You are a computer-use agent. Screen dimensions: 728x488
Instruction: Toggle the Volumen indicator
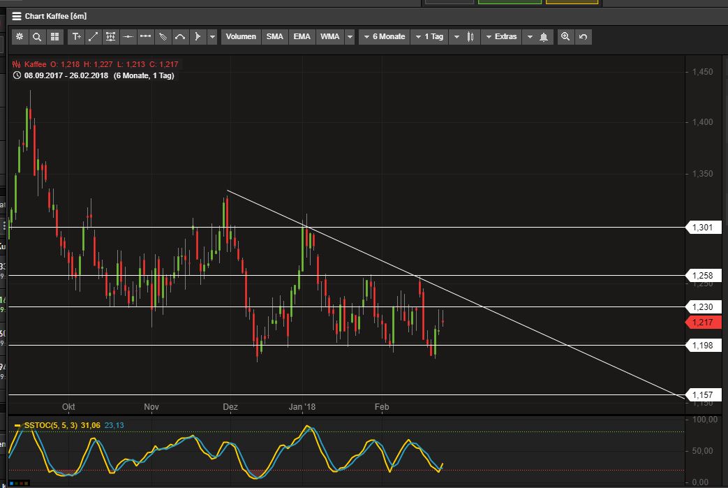pyautogui.click(x=241, y=36)
